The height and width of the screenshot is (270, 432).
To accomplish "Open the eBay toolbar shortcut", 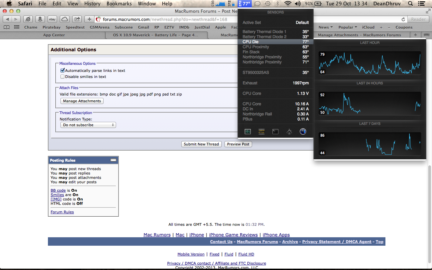I will (52, 19).
